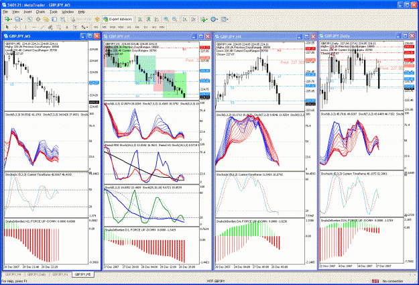Click the No connection status text
Viewport: 419px width, 285px height.
(393, 281)
